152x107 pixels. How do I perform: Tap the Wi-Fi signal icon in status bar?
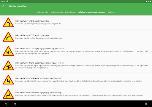pos(147,1)
